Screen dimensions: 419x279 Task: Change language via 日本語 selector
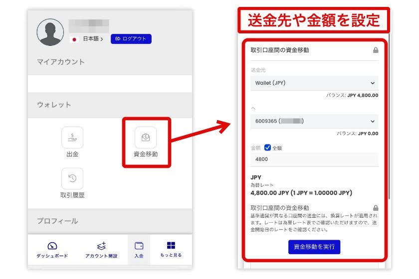click(93, 39)
